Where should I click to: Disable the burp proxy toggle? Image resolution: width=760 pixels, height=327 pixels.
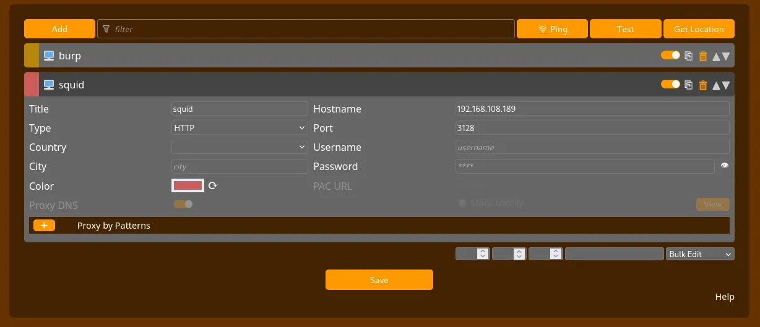tap(670, 55)
